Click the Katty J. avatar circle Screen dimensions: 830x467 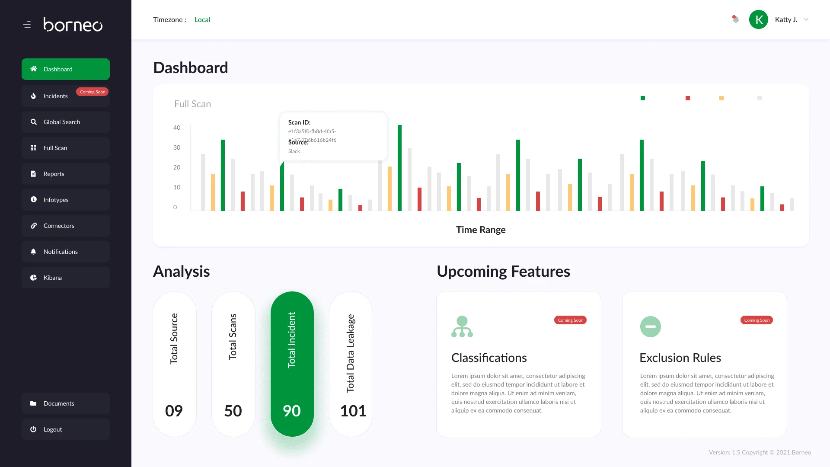click(758, 19)
